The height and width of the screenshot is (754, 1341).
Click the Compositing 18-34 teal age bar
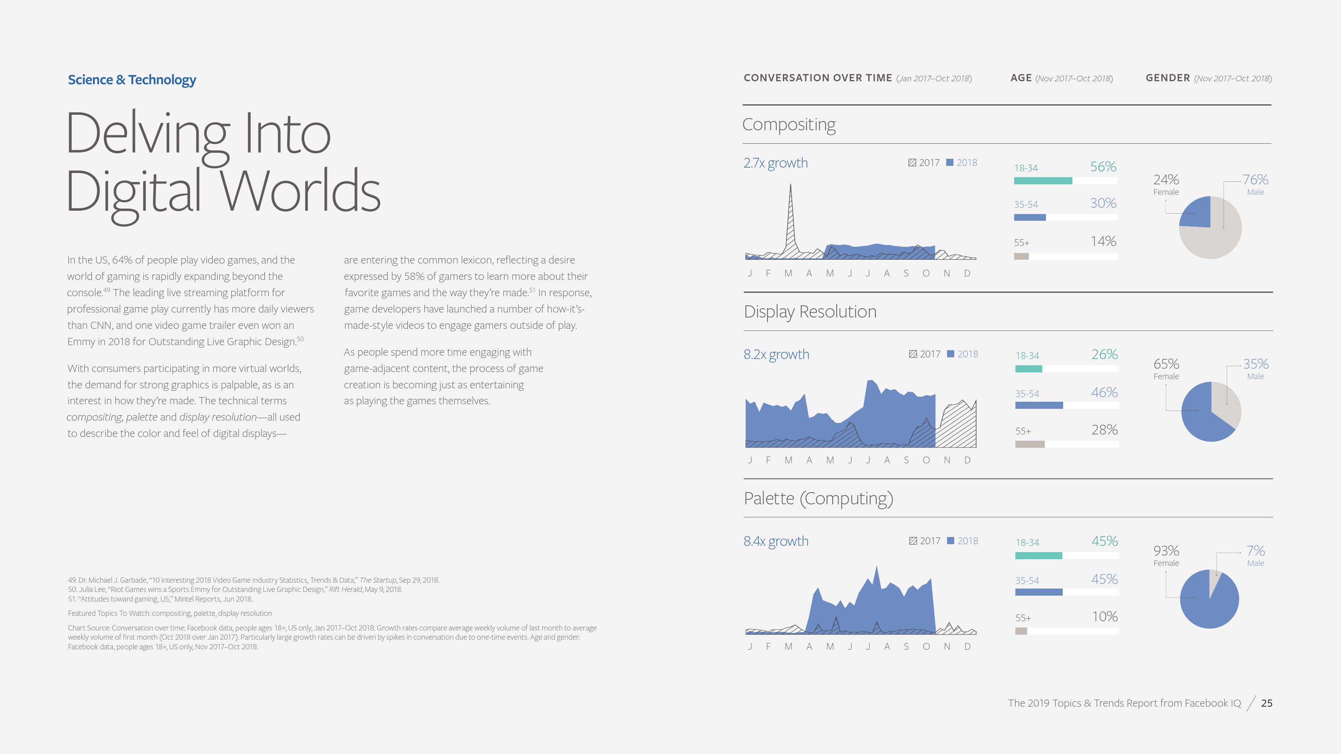point(1043,181)
